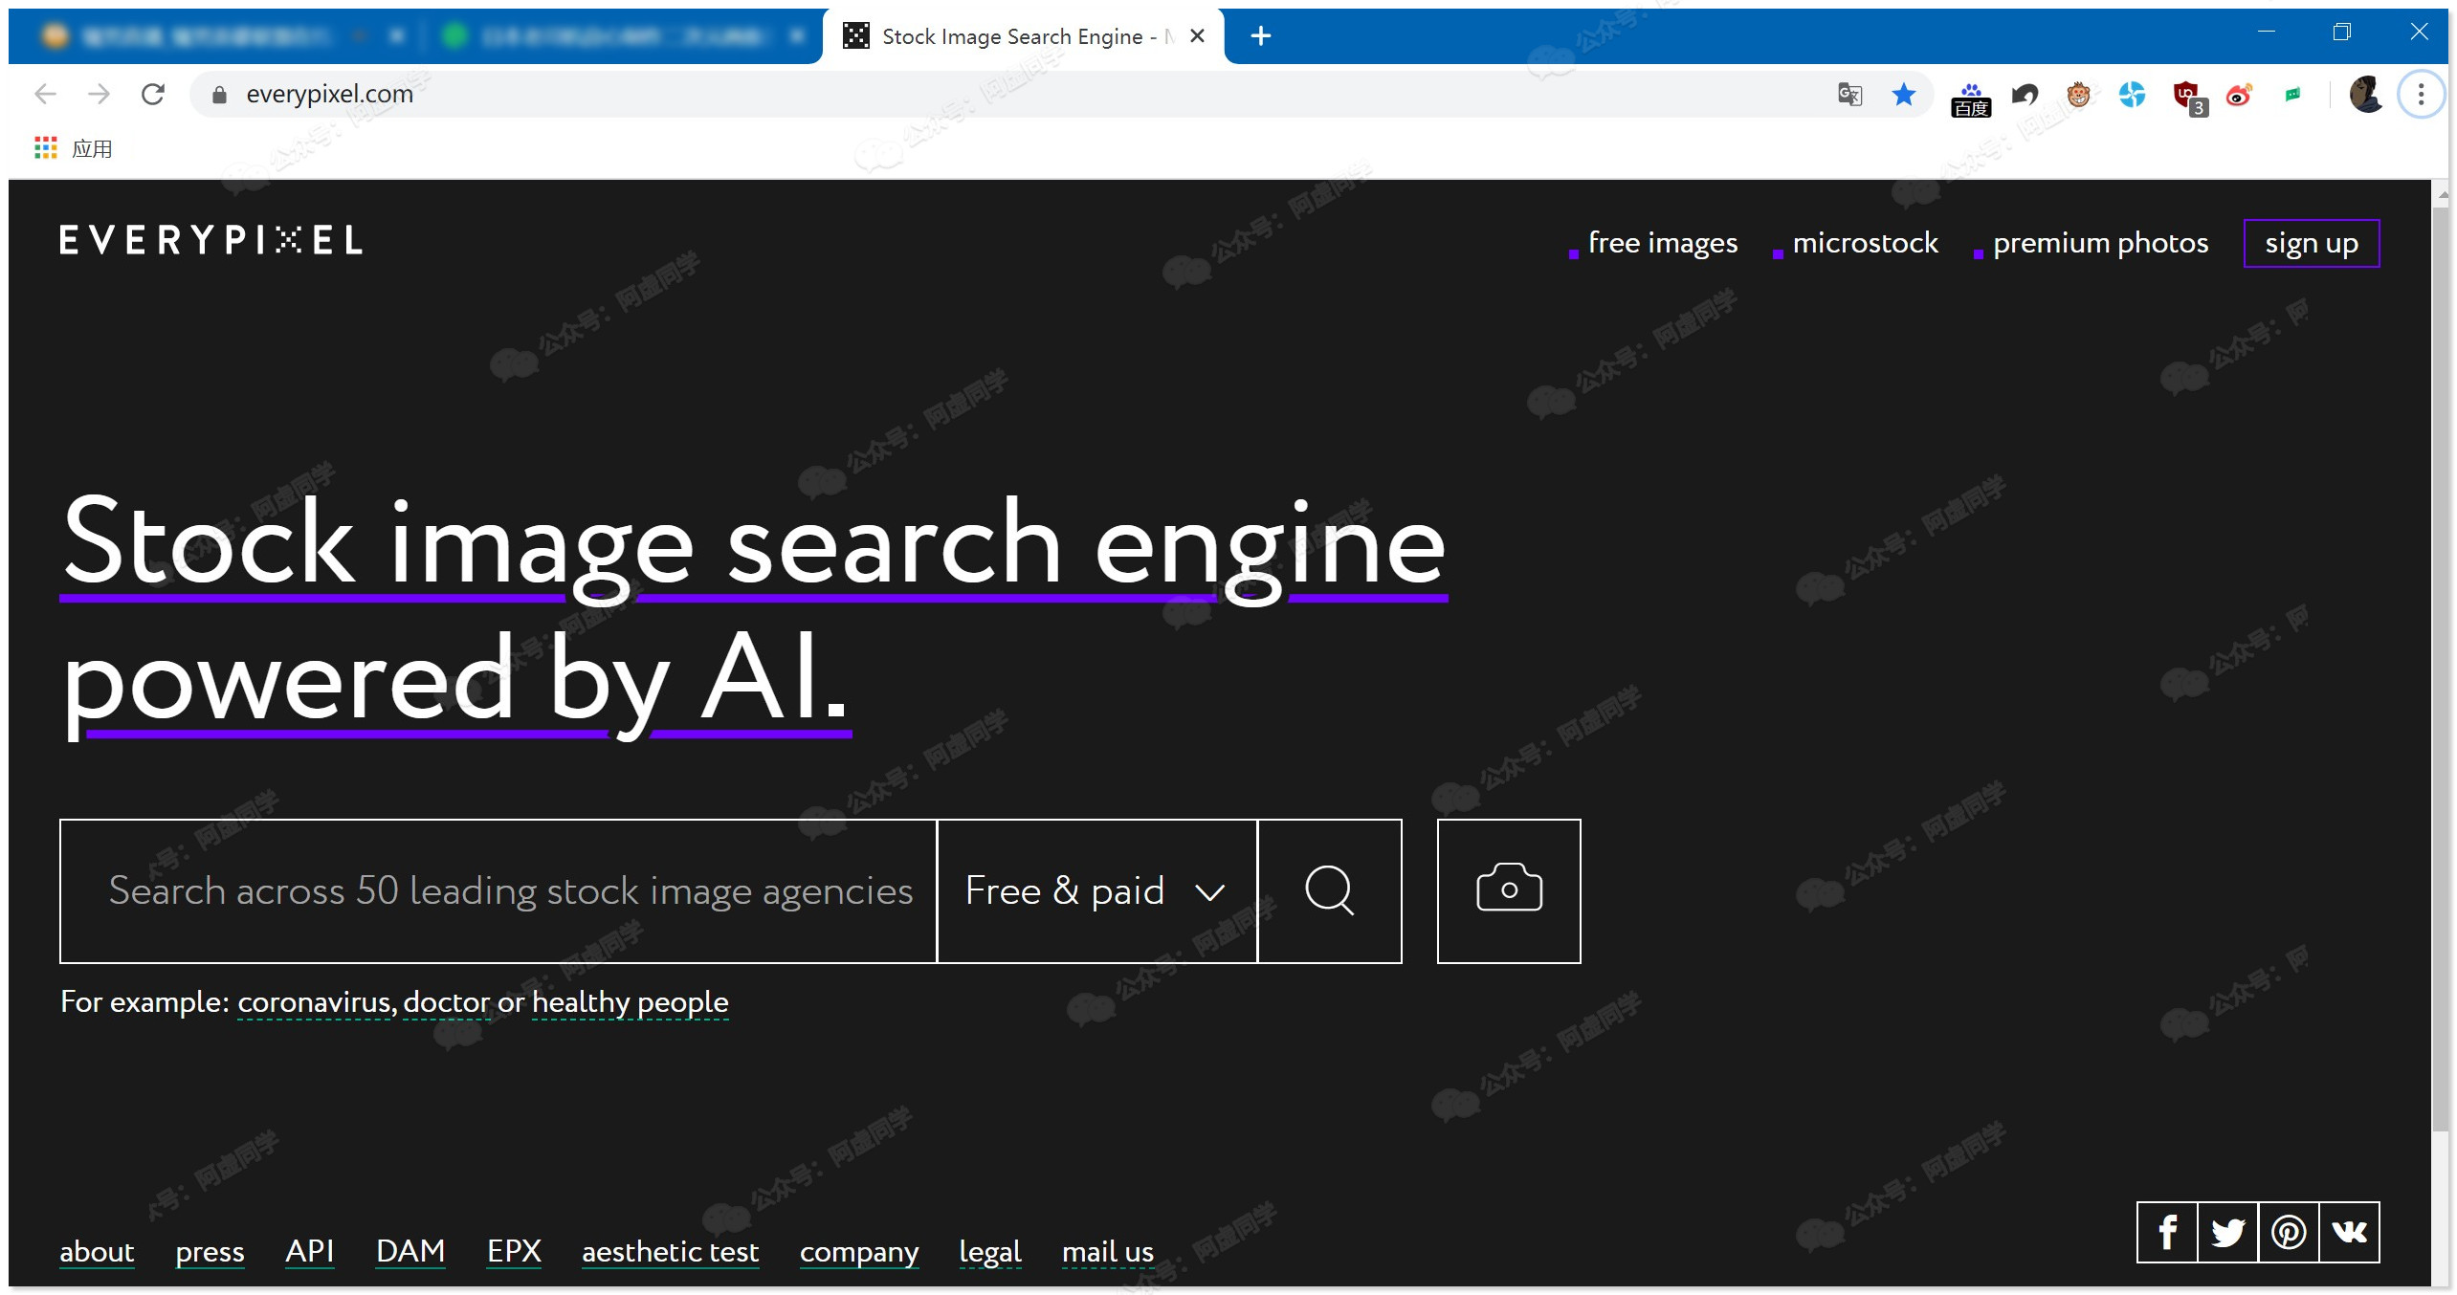Open the DAM footer link
Image resolution: width=2457 pixels, height=1295 pixels.
pyautogui.click(x=410, y=1251)
